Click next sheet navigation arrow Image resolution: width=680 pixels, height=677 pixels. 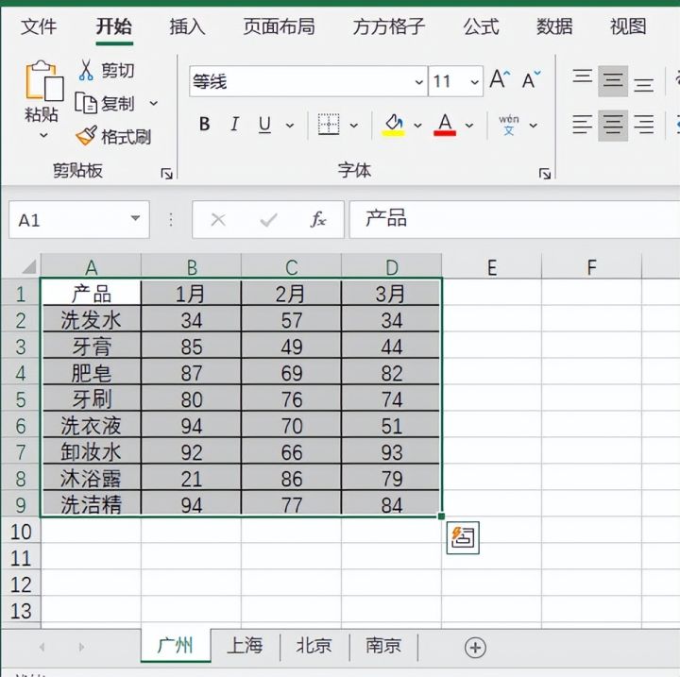81,647
